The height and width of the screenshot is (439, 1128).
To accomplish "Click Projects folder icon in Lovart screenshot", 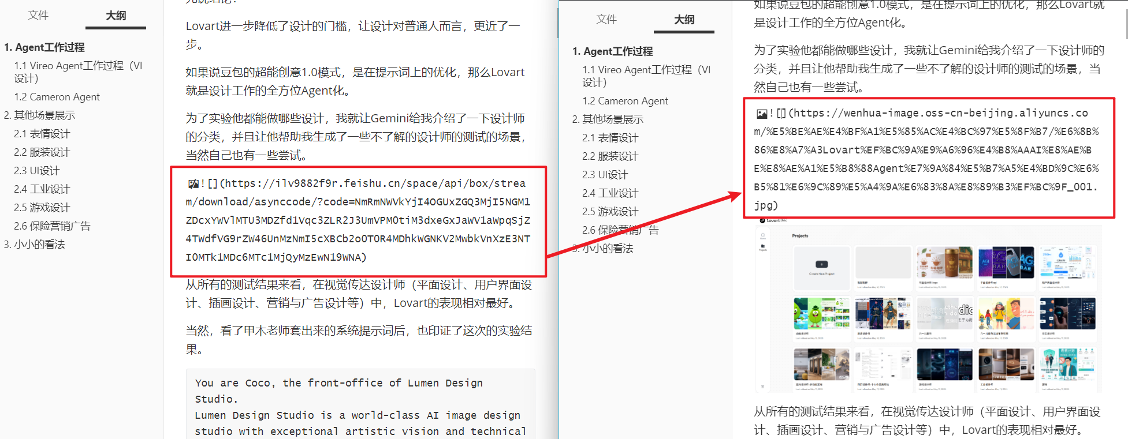I will [x=762, y=247].
